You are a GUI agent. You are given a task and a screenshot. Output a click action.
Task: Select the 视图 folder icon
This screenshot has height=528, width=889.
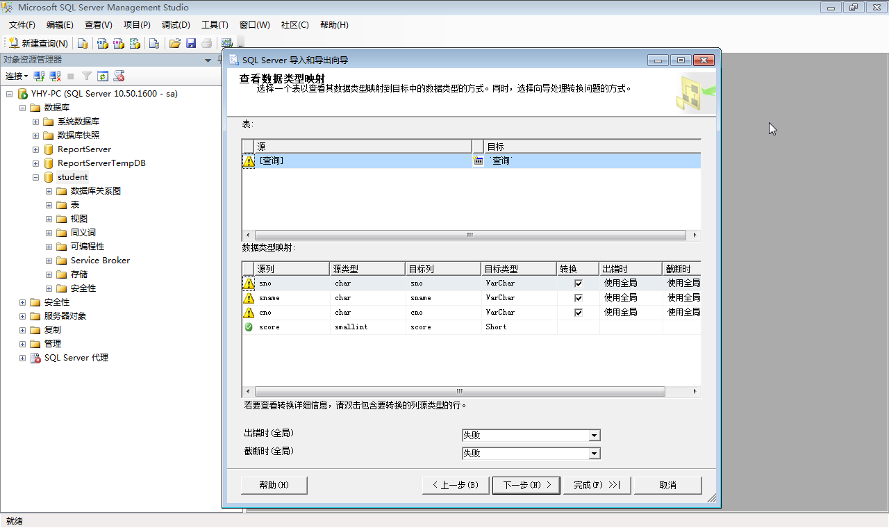(x=61, y=219)
